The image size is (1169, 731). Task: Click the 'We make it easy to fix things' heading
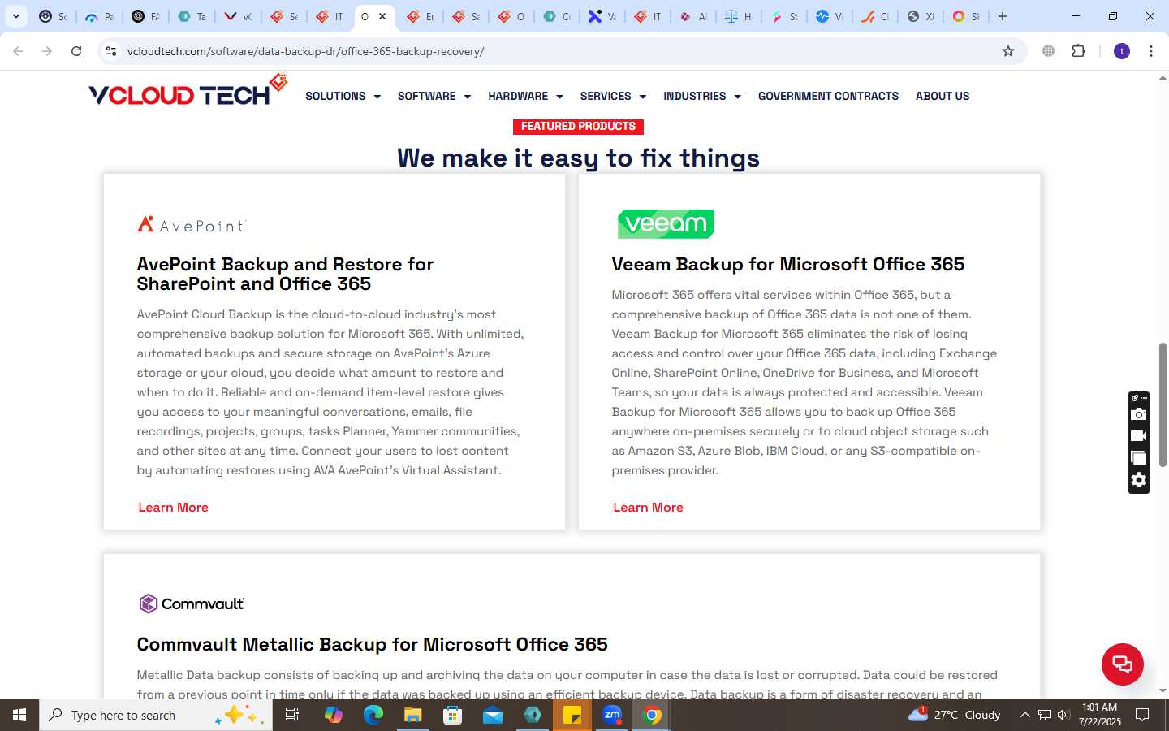point(578,158)
